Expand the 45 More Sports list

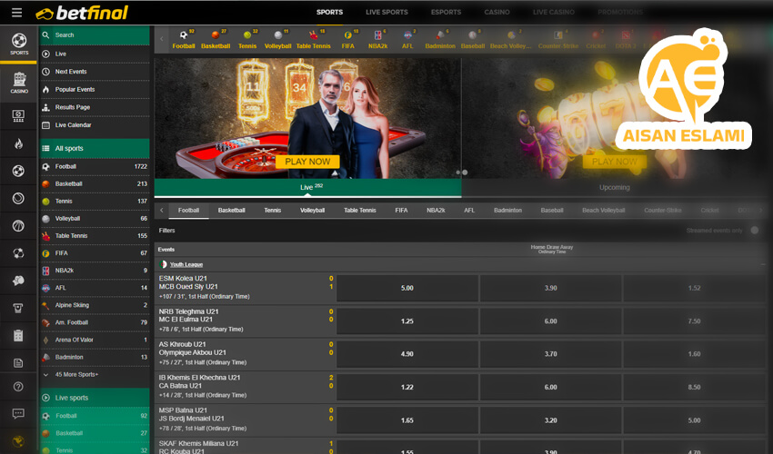point(71,374)
